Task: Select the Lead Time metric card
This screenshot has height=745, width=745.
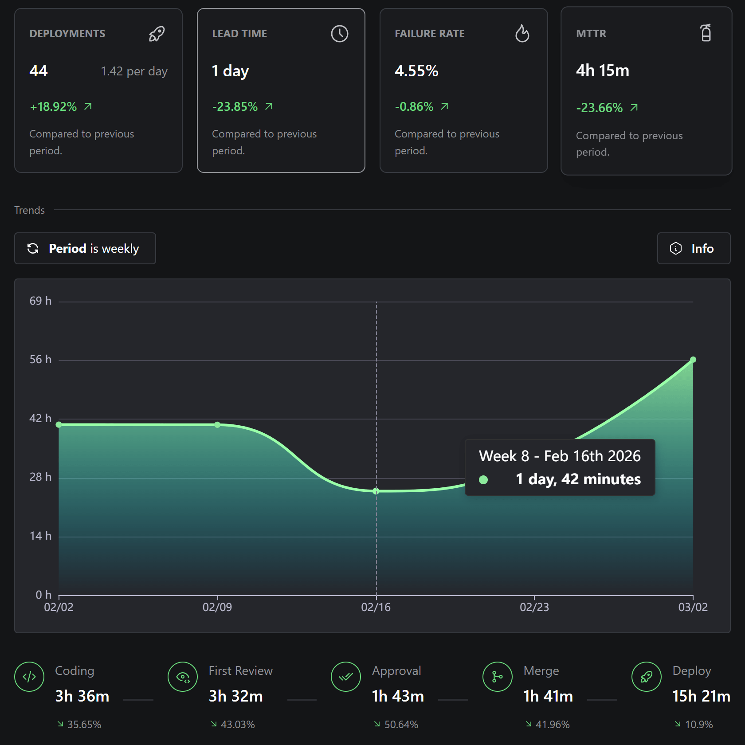Action: [x=281, y=90]
